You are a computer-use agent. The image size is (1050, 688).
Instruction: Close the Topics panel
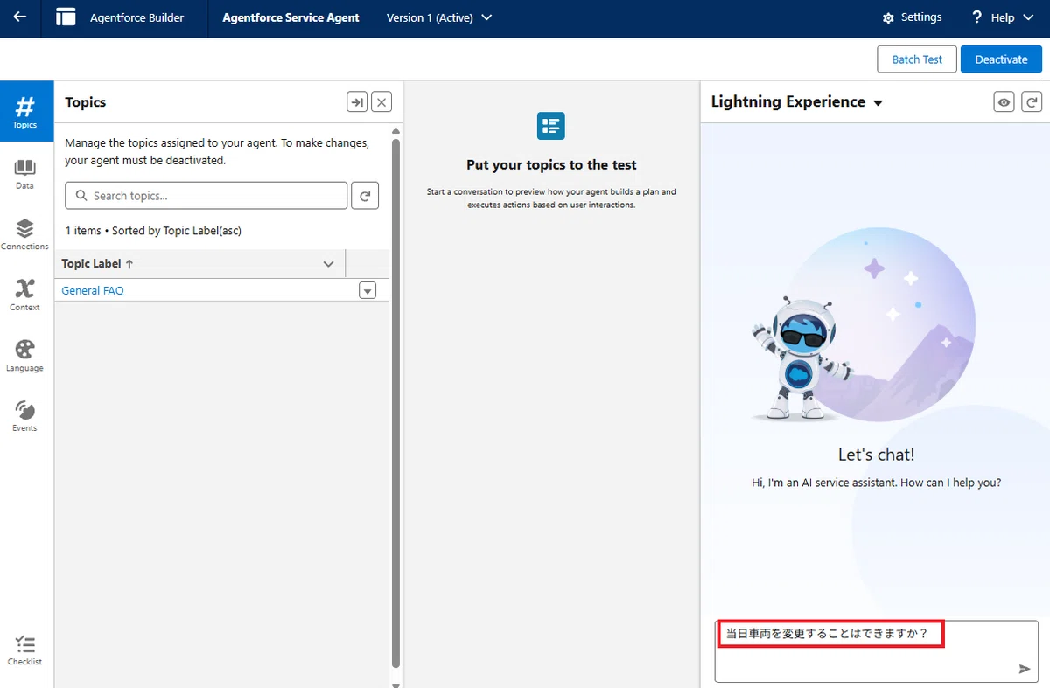click(x=381, y=102)
